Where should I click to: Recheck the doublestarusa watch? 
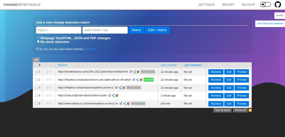[216, 72]
